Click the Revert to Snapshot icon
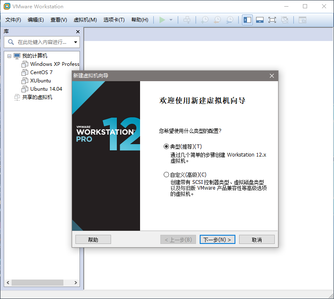Screen dimensions: 334x299 pyautogui.click(x=217, y=20)
